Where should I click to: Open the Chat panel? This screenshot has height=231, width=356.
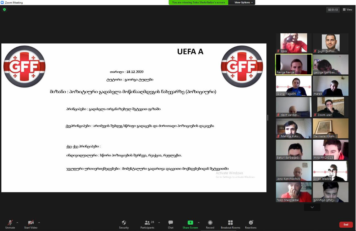click(x=170, y=224)
